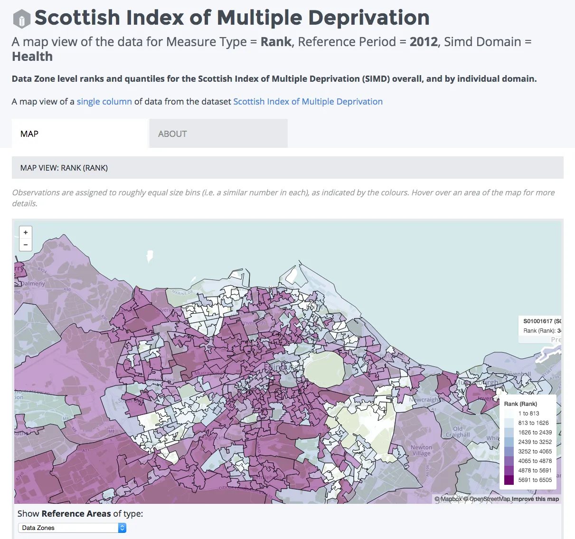This screenshot has width=575, height=539.
Task: Click the map zoom out minus button
Action: pyautogui.click(x=26, y=245)
